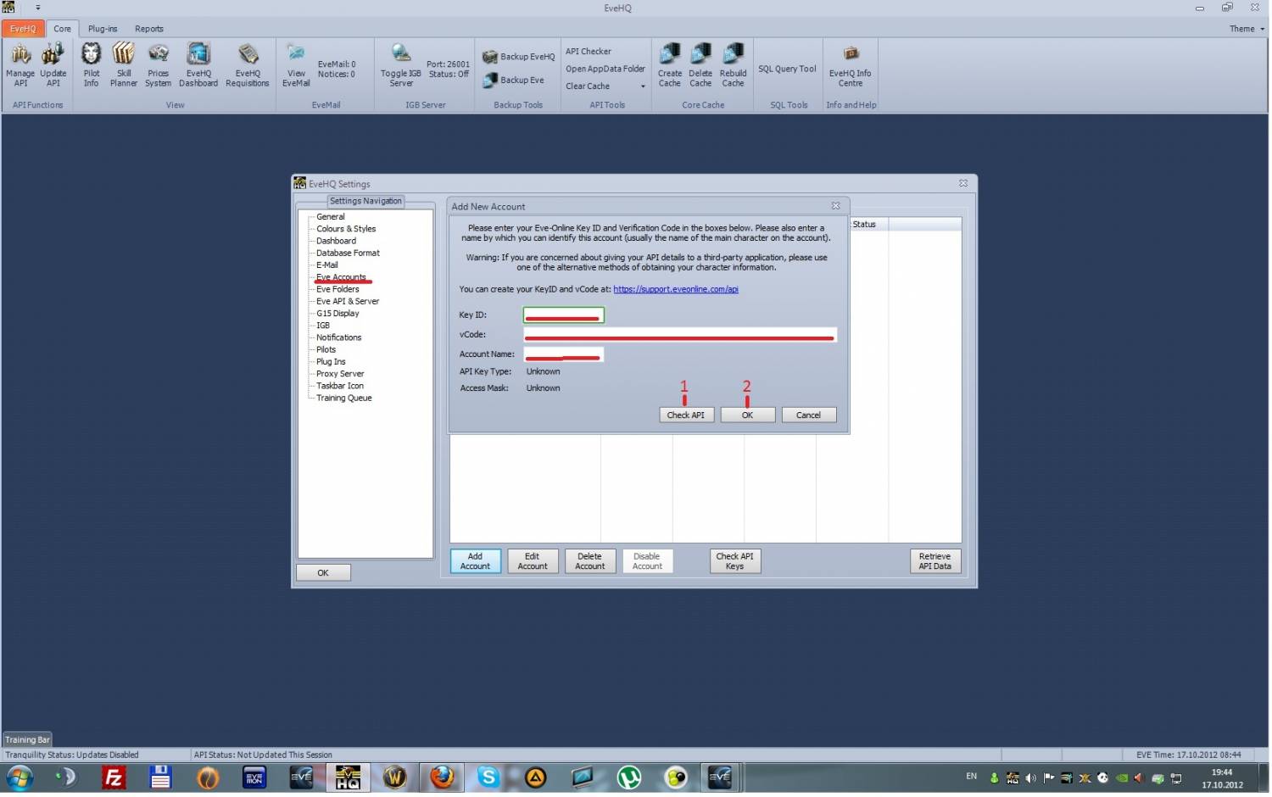Screen dimensions: 1272x797
Task: Select Colours & Styles settings
Action: 346,229
